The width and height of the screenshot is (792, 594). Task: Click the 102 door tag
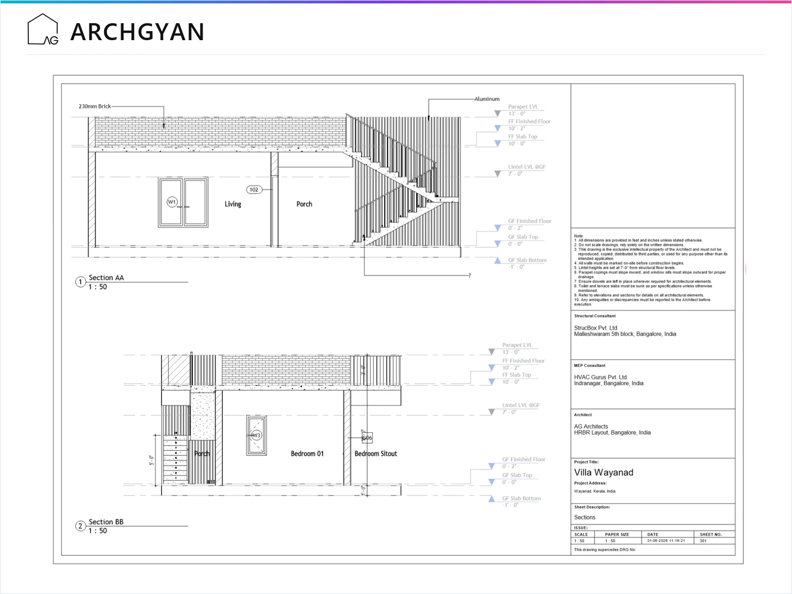(x=254, y=190)
